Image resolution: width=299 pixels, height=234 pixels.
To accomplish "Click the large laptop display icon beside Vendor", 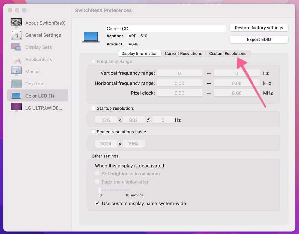I will [91, 37].
